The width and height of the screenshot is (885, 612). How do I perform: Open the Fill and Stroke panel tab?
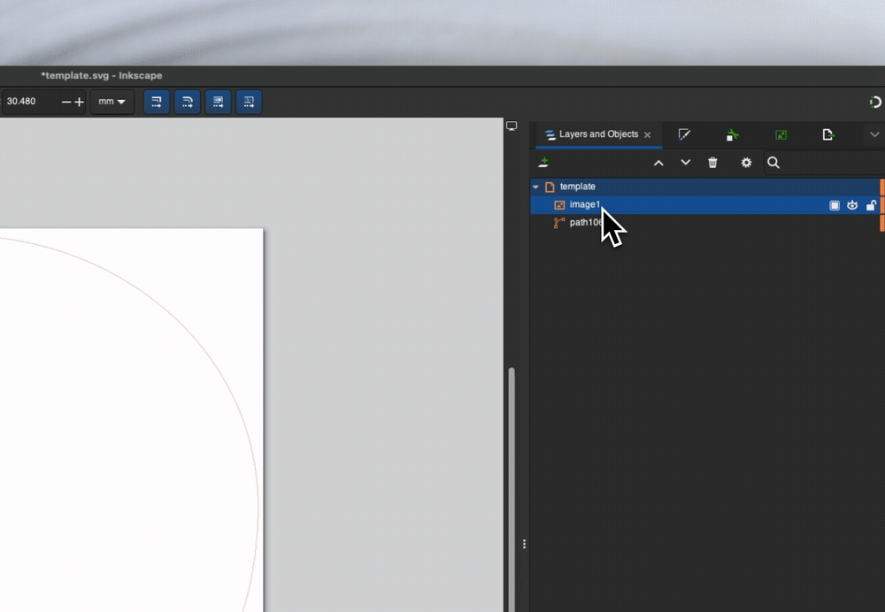(684, 134)
